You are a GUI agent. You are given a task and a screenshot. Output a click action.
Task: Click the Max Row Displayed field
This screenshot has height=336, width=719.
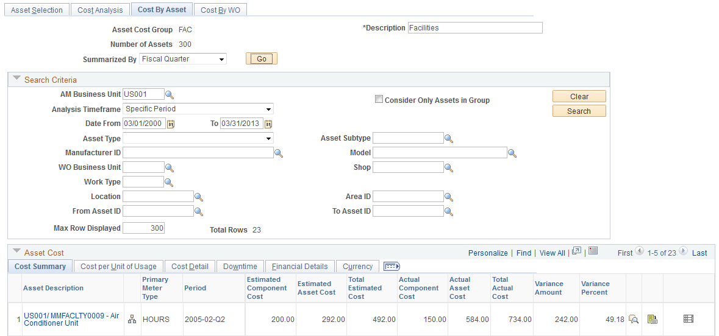pyautogui.click(x=143, y=228)
